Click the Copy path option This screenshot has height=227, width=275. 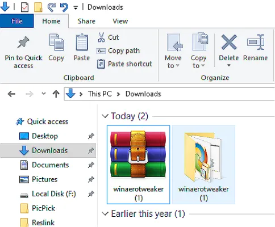pyautogui.click(x=118, y=51)
